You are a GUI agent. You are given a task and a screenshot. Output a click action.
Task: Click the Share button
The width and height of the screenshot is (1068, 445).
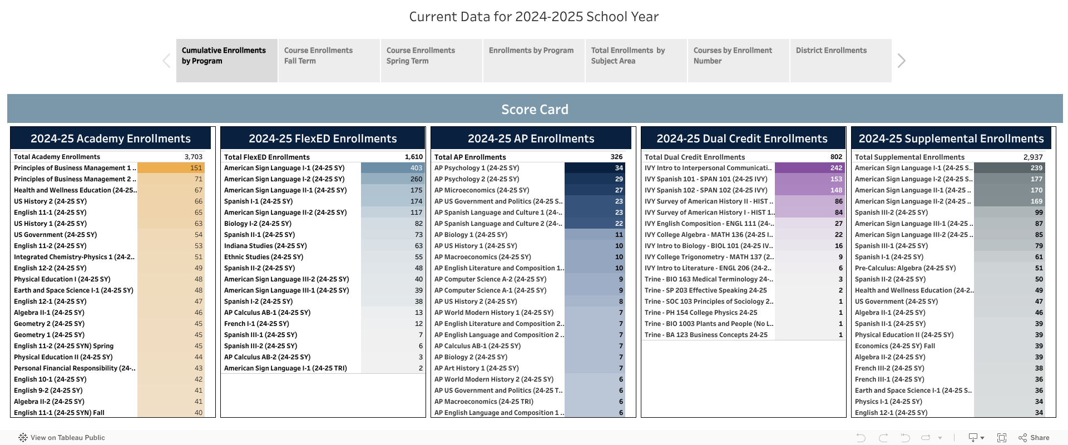tap(1034, 438)
